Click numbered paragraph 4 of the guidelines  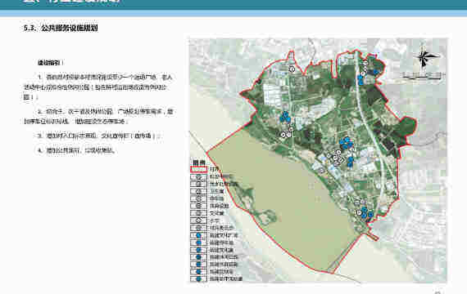(76, 150)
